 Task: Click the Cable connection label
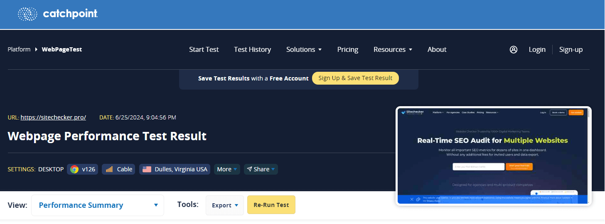(x=125, y=169)
